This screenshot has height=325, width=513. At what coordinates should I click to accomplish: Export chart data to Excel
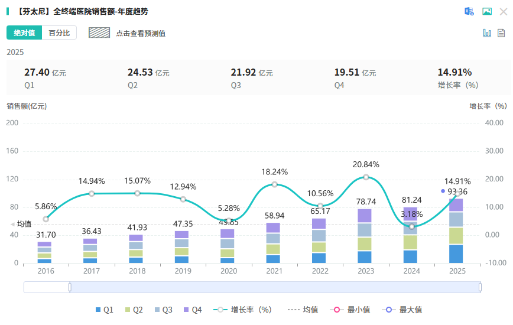pos(469,11)
